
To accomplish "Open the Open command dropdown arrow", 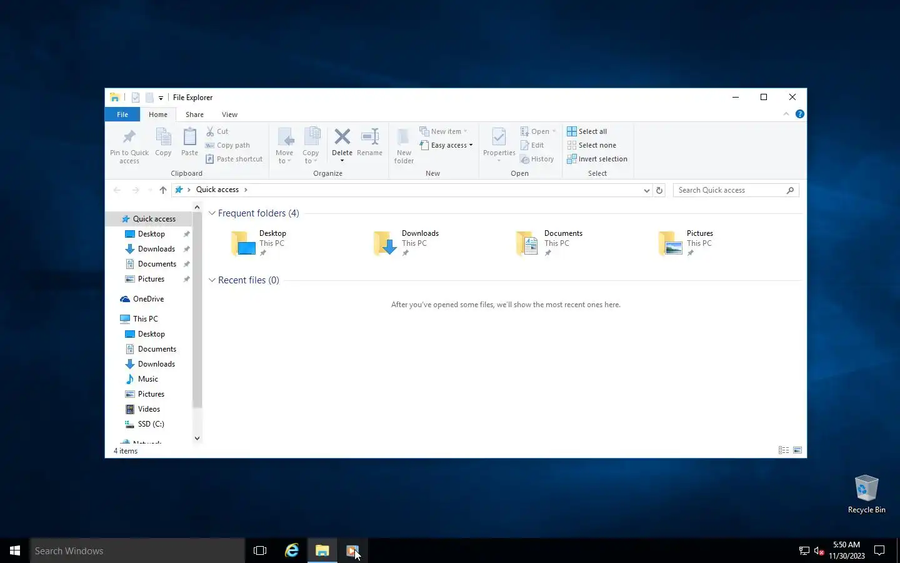I will click(x=554, y=131).
